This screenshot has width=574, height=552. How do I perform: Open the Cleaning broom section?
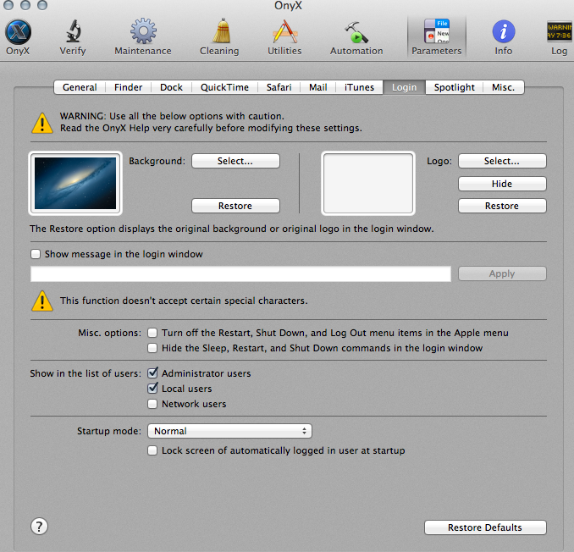[x=219, y=36]
